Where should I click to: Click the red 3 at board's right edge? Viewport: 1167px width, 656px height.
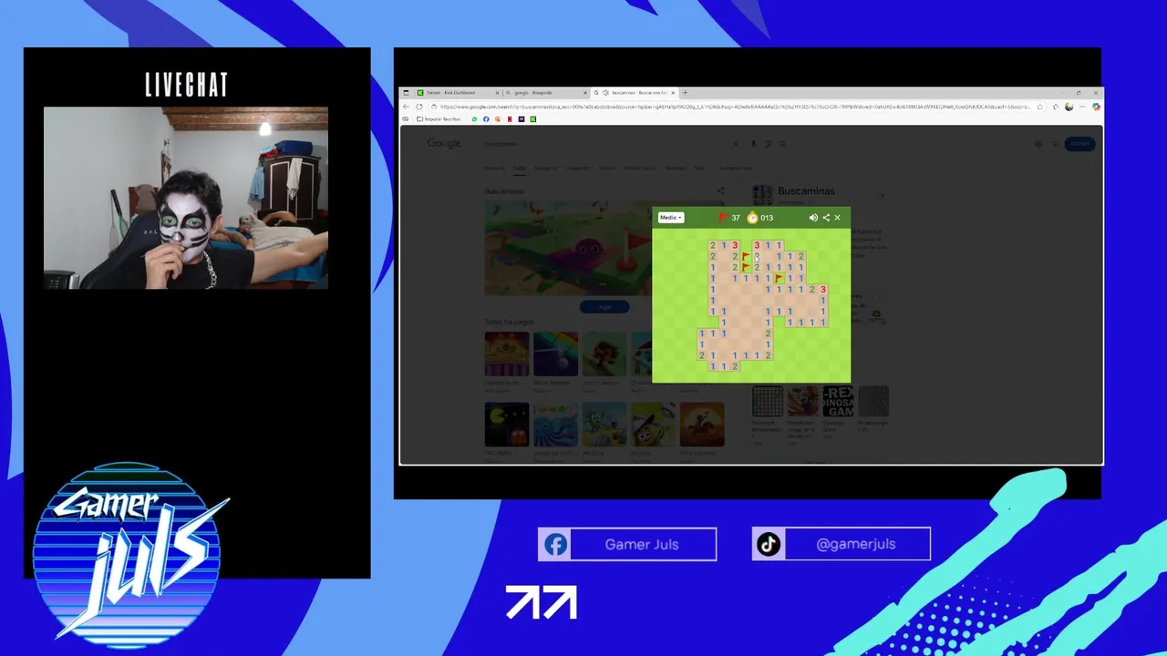pos(822,290)
